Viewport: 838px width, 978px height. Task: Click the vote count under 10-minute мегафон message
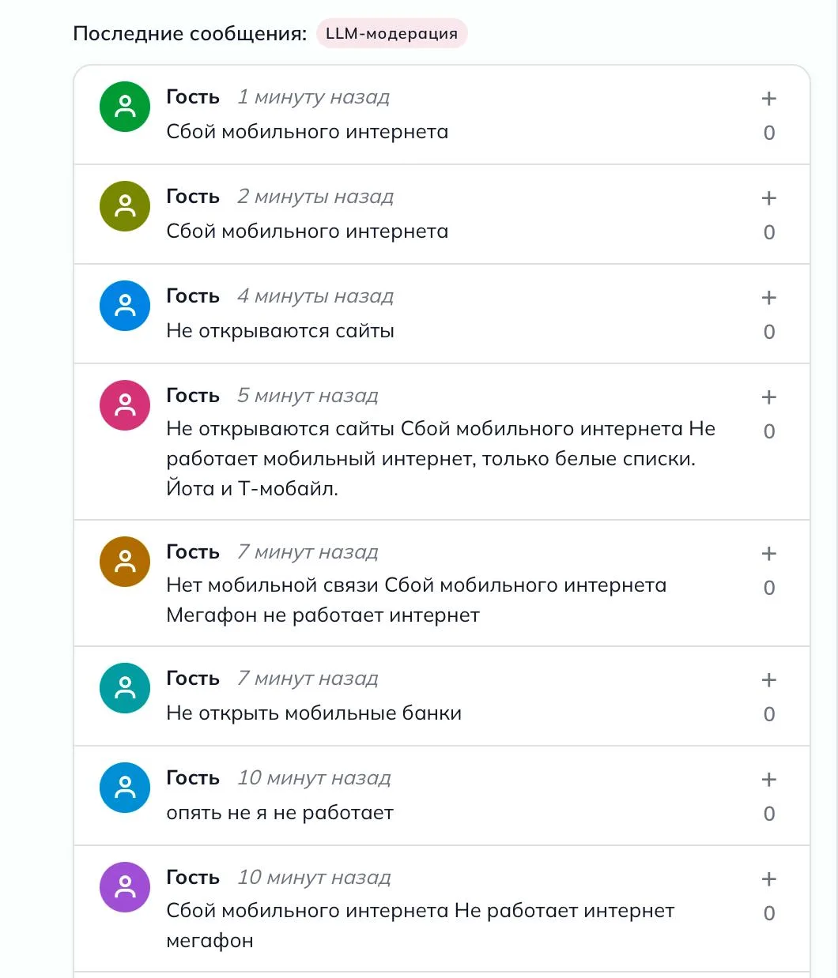(768, 913)
